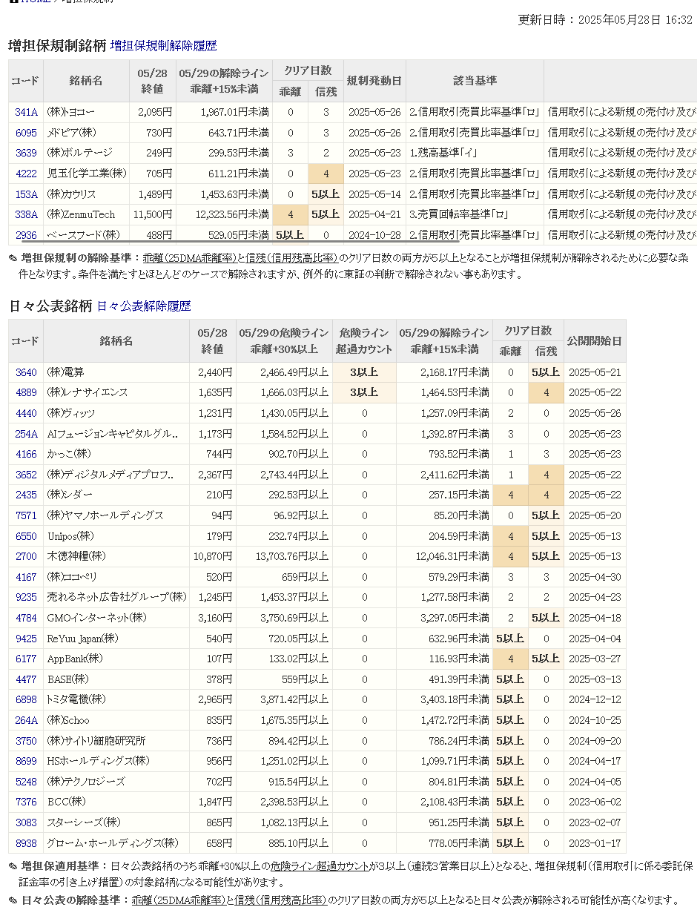The image size is (700, 910).
Task: Open stock code 2936 link
Action: pyautogui.click(x=26, y=235)
